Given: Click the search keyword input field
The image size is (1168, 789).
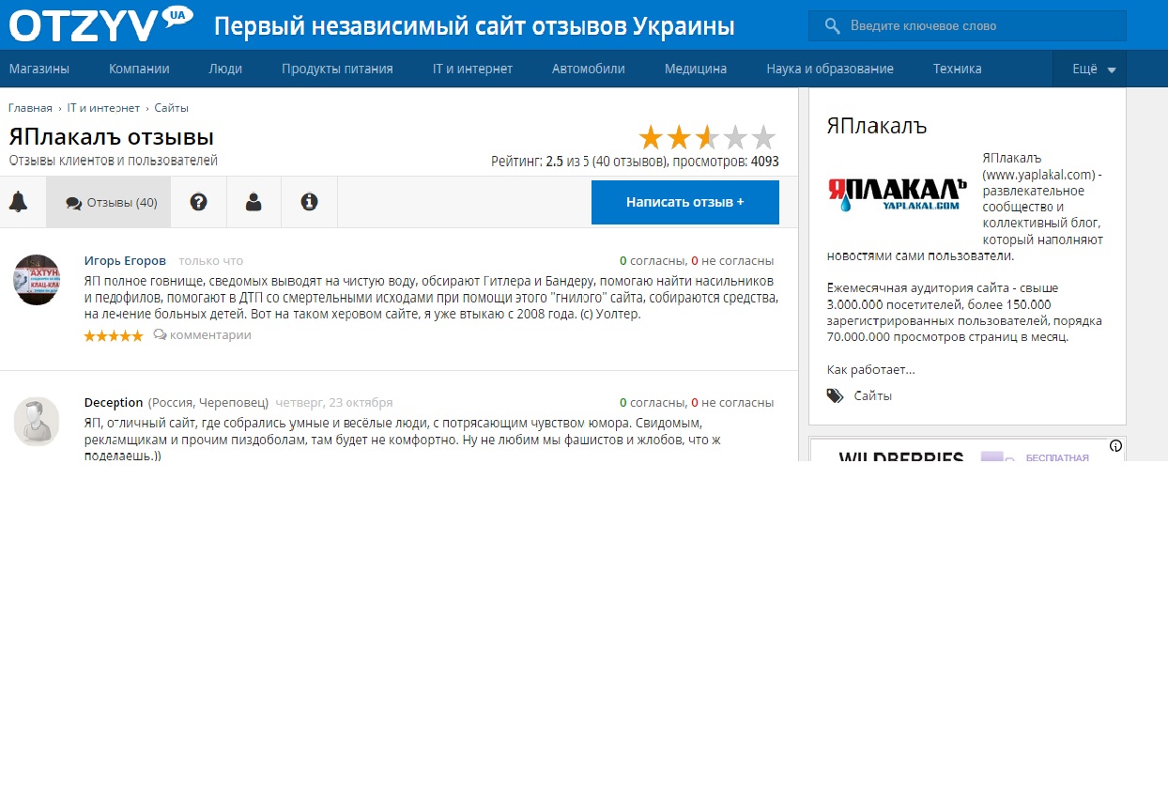Looking at the screenshot, I should tap(967, 26).
